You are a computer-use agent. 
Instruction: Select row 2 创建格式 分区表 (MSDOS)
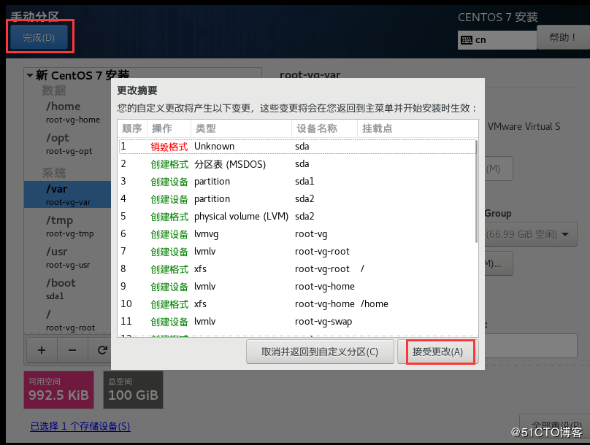tap(297, 164)
